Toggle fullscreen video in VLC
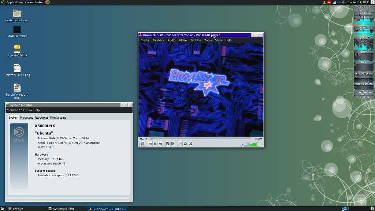This screenshot has height=211, width=375. [168, 144]
